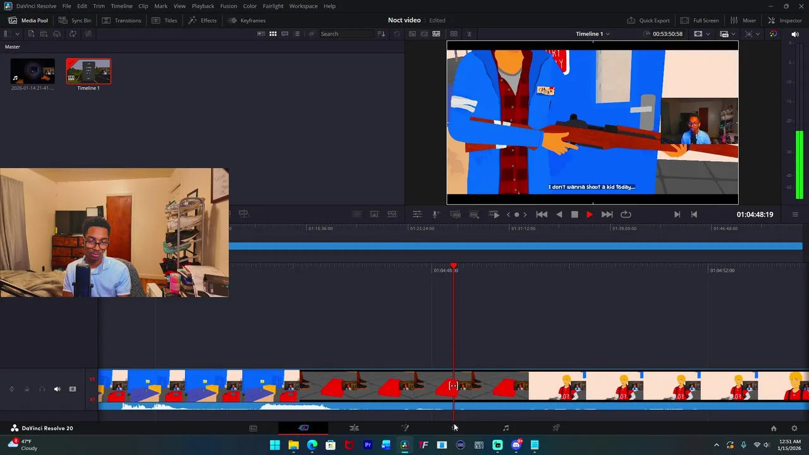The height and width of the screenshot is (455, 809).
Task: Toggle the Loop playback icon
Action: (626, 214)
